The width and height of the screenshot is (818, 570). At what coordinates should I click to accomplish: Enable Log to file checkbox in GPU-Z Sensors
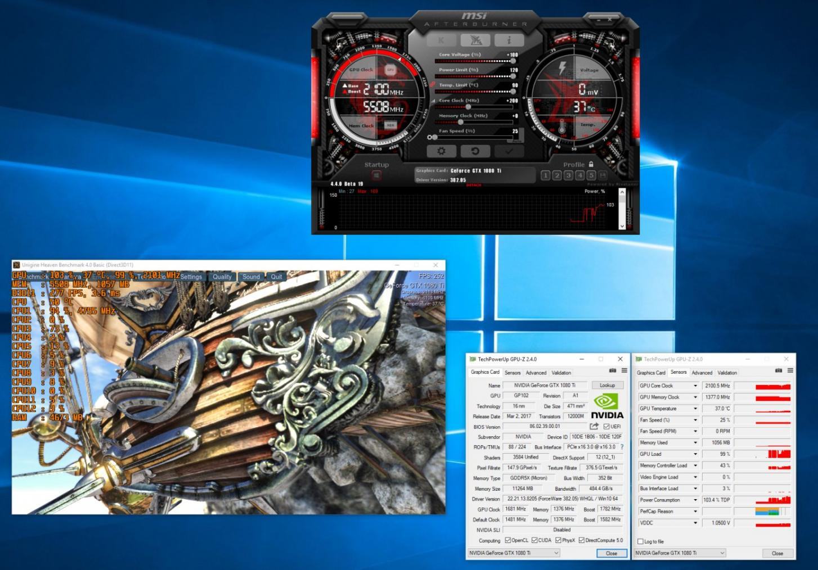click(x=640, y=541)
